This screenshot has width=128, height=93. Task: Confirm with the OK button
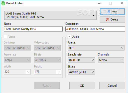click(x=82, y=85)
